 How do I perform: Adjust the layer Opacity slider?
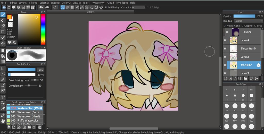pos(244,16)
